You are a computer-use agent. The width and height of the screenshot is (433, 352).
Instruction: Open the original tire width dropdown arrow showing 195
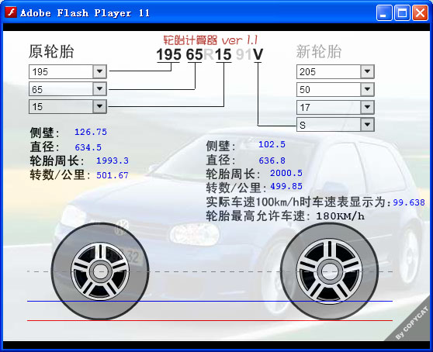[x=99, y=72]
